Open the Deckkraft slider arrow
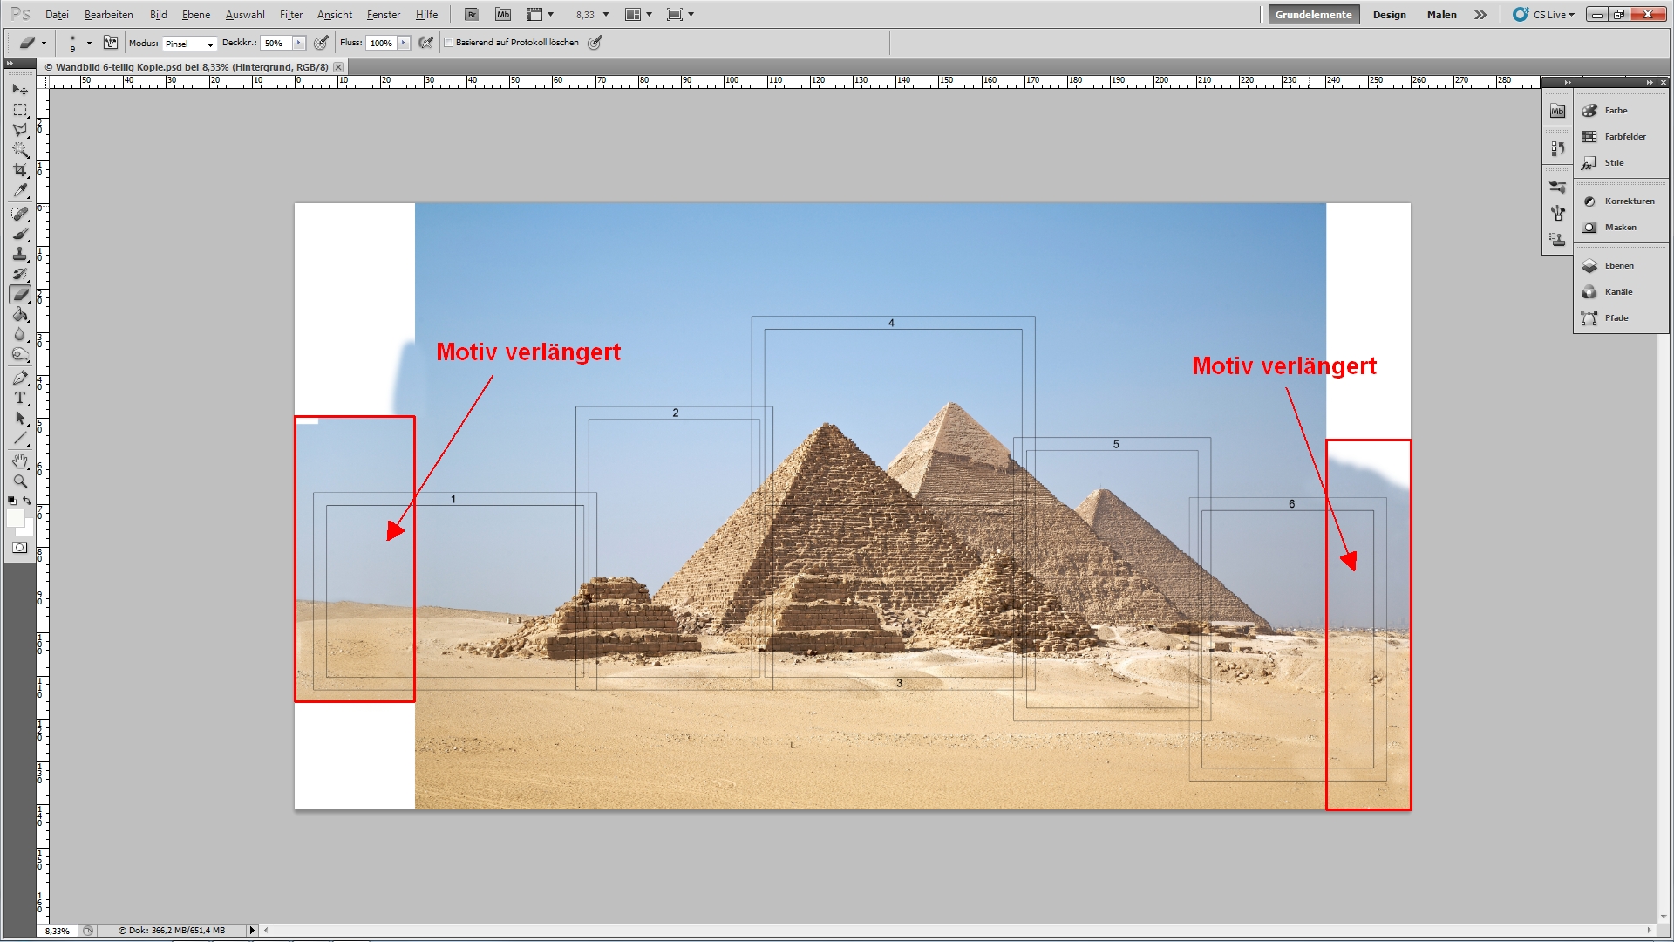Image resolution: width=1674 pixels, height=942 pixels. [299, 43]
